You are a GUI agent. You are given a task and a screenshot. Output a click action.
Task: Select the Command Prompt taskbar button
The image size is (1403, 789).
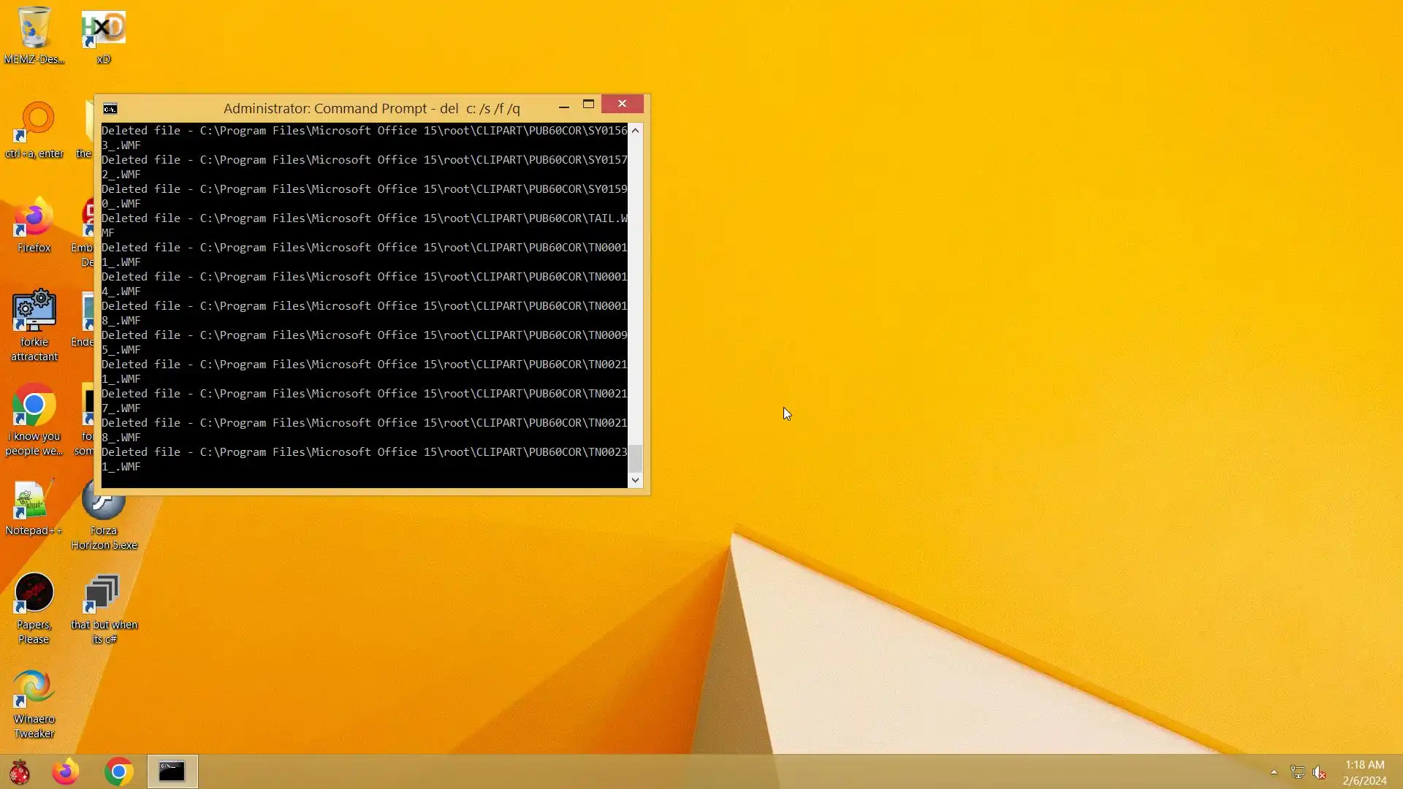pos(172,771)
